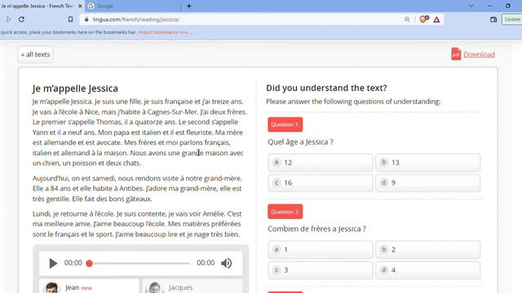Choose answer b 13 for Question 1
Image resolution: width=522 pixels, height=293 pixels.
point(427,163)
